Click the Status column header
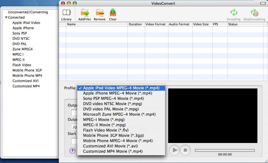The width and height of the screenshot is (268, 163). coord(245,24)
